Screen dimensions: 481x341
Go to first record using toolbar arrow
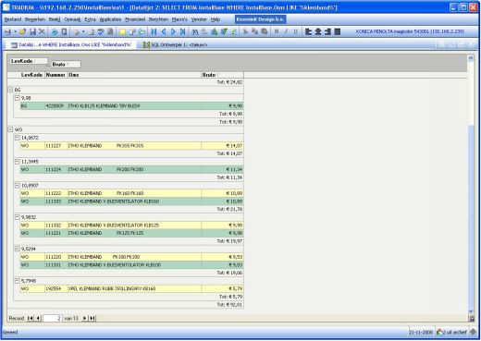pos(154,31)
